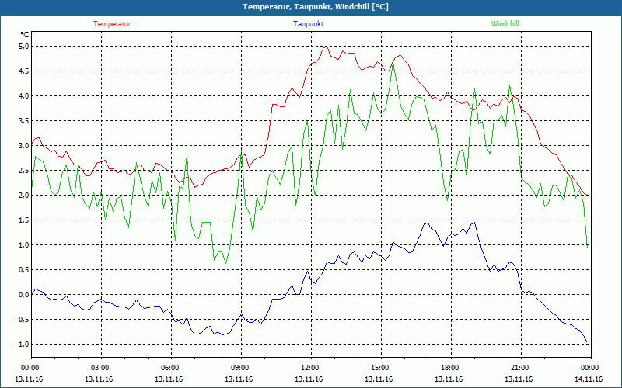The height and width of the screenshot is (388, 622).
Task: Click the 4,0 y-axis value
Action: click(x=24, y=95)
